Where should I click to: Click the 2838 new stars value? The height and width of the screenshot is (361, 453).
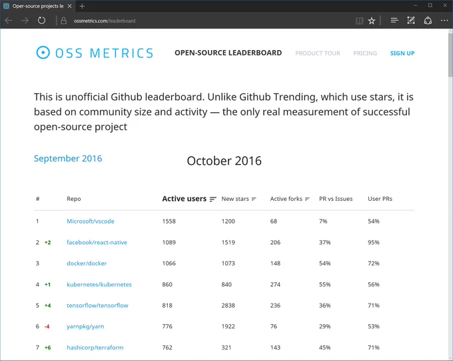tap(228, 306)
